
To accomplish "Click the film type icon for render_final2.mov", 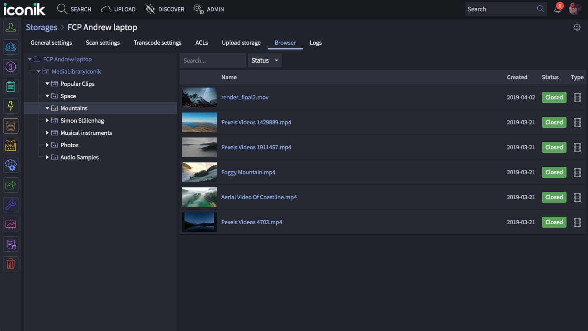I will click(577, 97).
